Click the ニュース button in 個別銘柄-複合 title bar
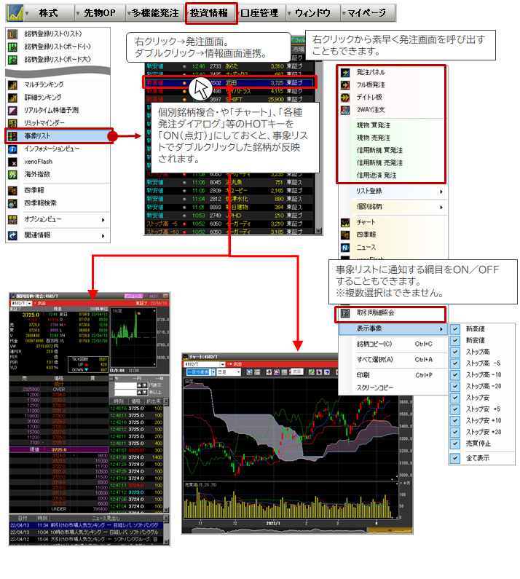This screenshot has height=579, width=520. tap(134, 296)
